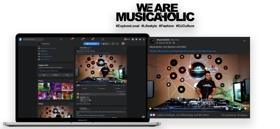Image resolution: width=280 pixels, height=129 pixels.
Task: Click the Facebook logo icon
Action: (20, 39)
